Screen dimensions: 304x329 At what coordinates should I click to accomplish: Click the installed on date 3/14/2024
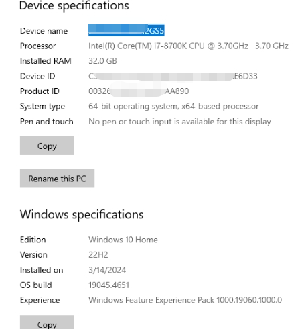click(x=107, y=270)
